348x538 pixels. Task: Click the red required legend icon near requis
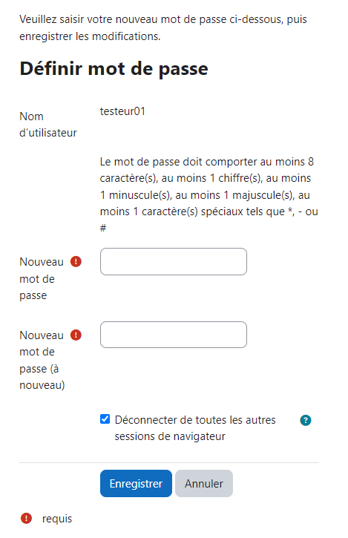click(26, 518)
